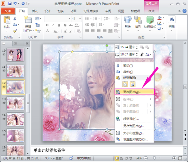Image resolution: width=188 pixels, height=162 pixels.
Task: Open PowerPoint Help question mark
Action: (x=185, y=11)
